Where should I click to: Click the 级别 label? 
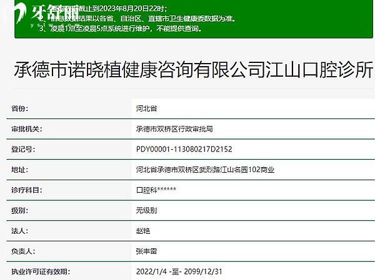pyautogui.click(x=19, y=211)
